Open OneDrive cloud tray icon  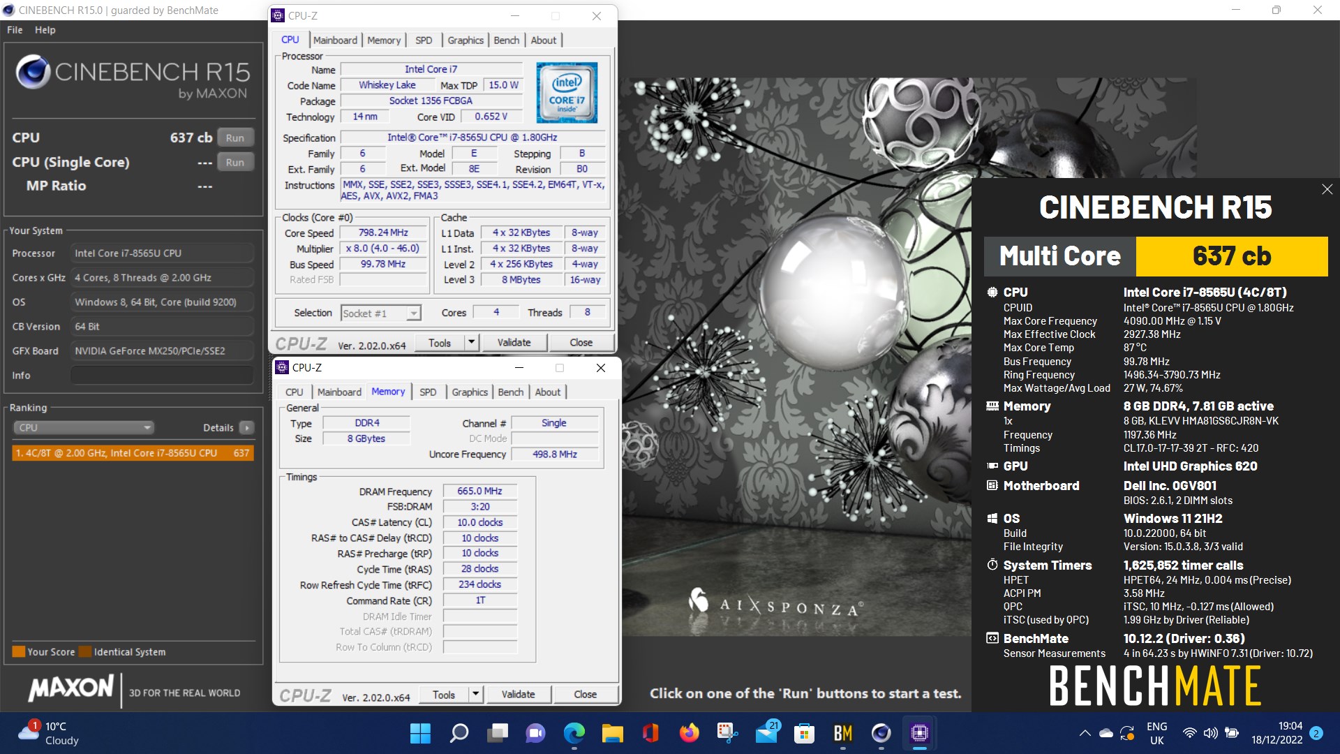click(1106, 733)
